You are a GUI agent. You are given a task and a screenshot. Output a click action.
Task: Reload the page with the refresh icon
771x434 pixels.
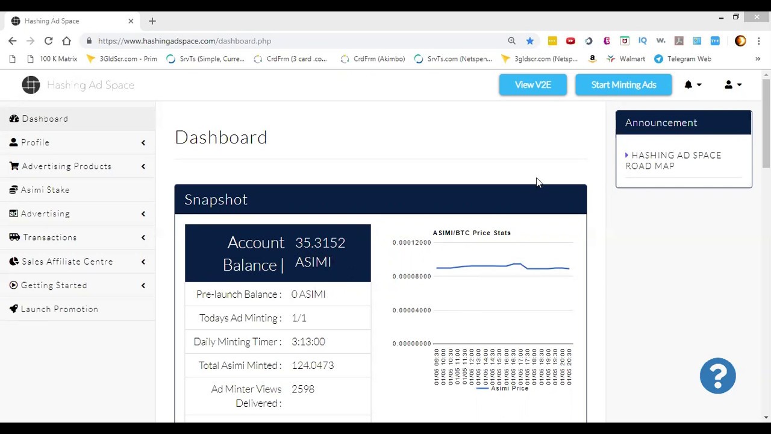48,41
